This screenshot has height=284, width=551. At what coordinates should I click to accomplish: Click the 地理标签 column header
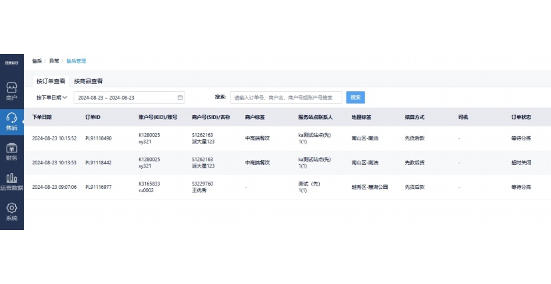(361, 117)
